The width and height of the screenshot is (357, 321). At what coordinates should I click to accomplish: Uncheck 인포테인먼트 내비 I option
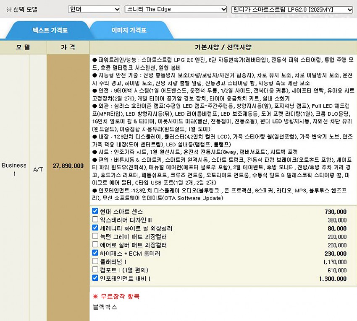[95, 278]
